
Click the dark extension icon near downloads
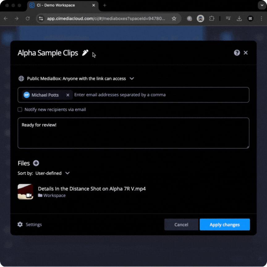[x=250, y=19]
